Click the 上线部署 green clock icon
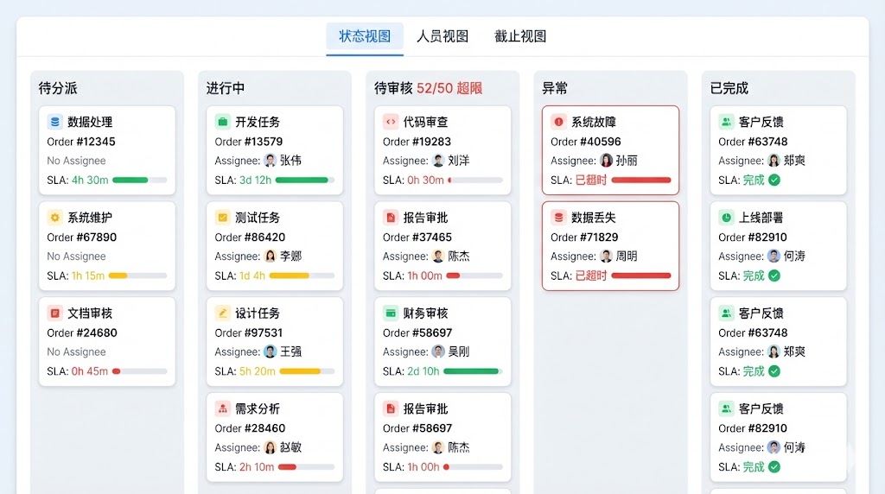The image size is (885, 494). coord(726,218)
